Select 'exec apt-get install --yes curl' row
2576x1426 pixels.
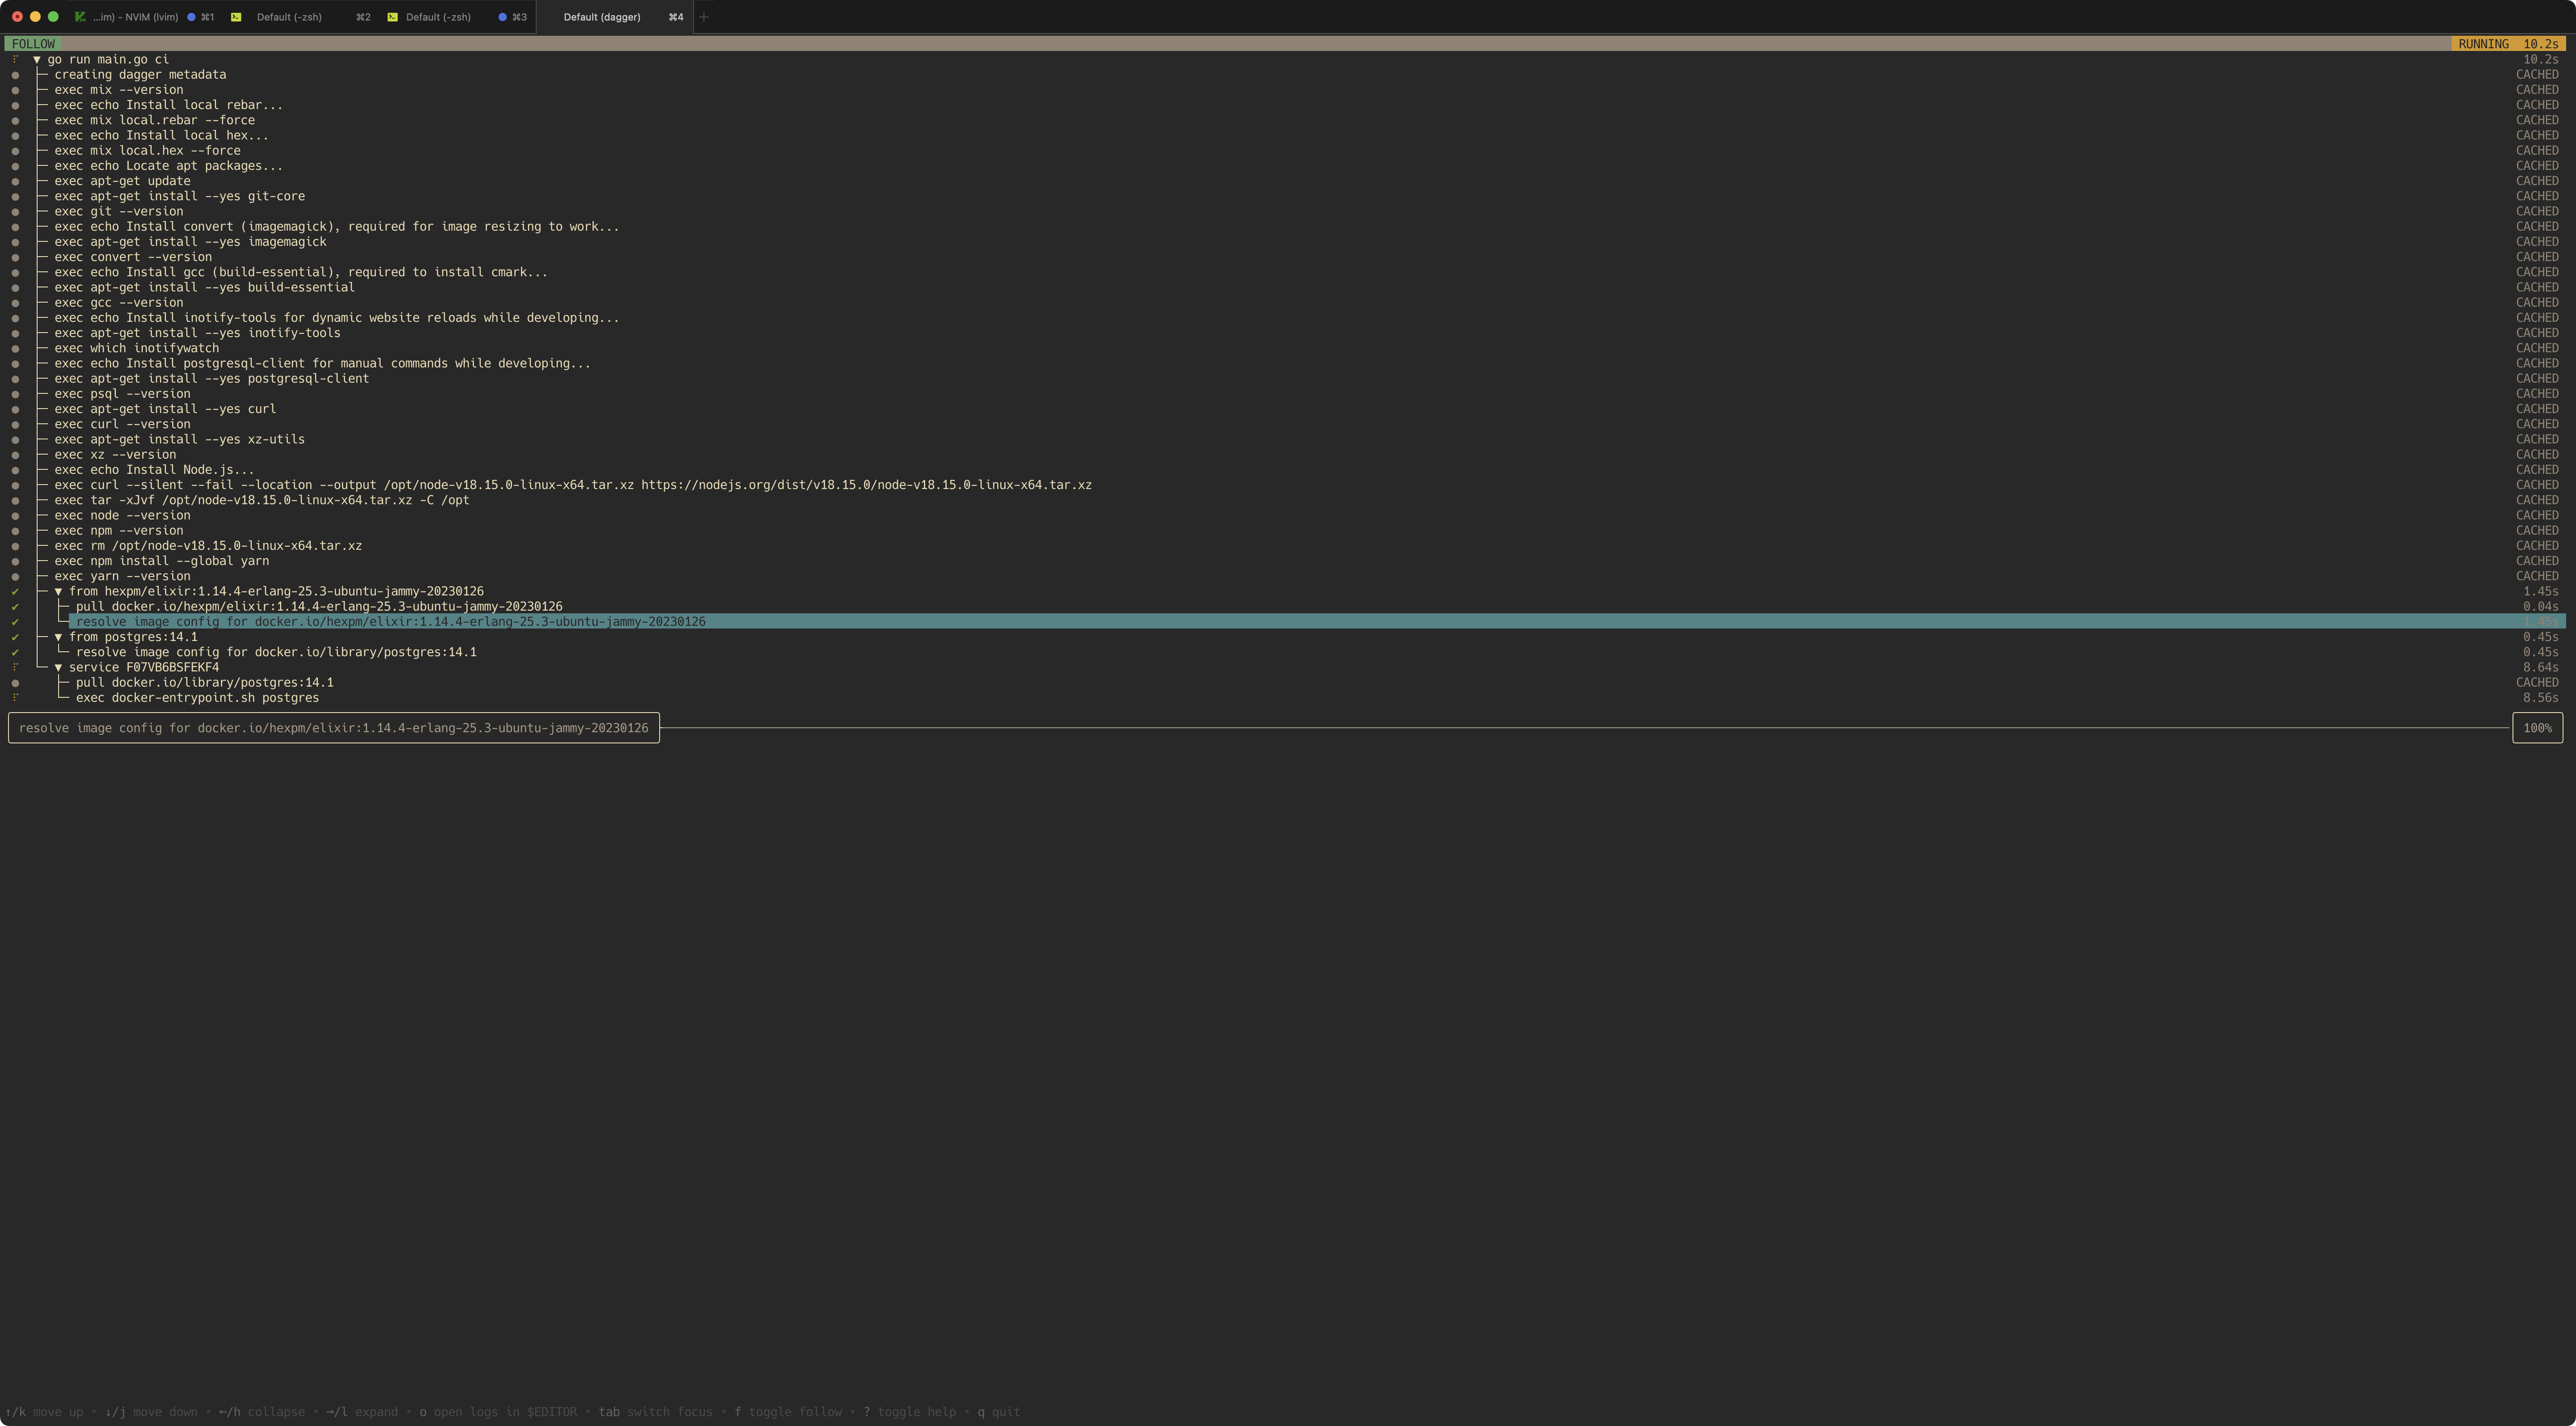point(1285,409)
